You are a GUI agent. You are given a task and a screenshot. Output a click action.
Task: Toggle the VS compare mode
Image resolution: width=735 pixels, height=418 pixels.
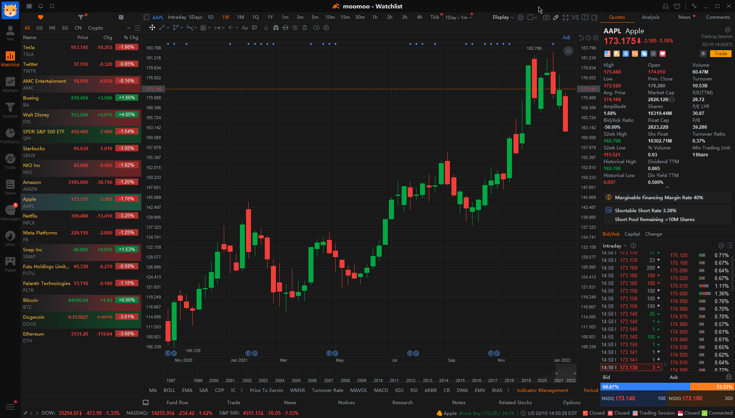click(575, 17)
